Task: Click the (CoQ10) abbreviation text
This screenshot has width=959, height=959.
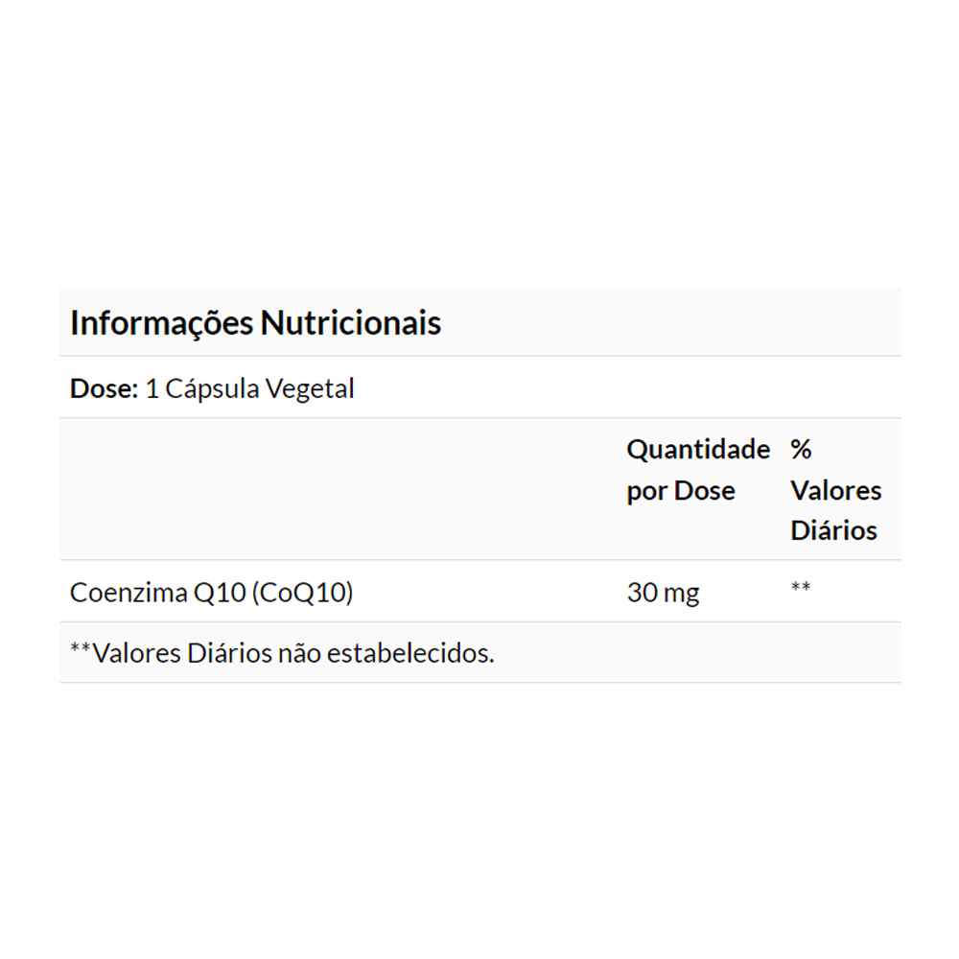Action: [302, 593]
